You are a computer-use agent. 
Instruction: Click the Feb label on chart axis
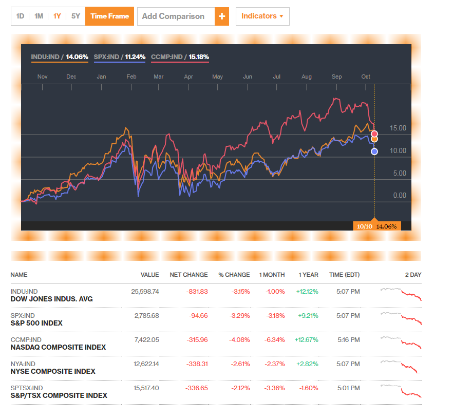(x=131, y=77)
